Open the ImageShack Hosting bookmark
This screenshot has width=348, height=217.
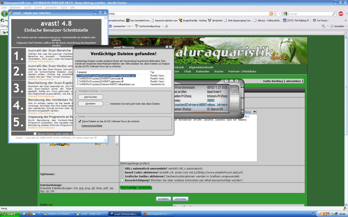193,21
